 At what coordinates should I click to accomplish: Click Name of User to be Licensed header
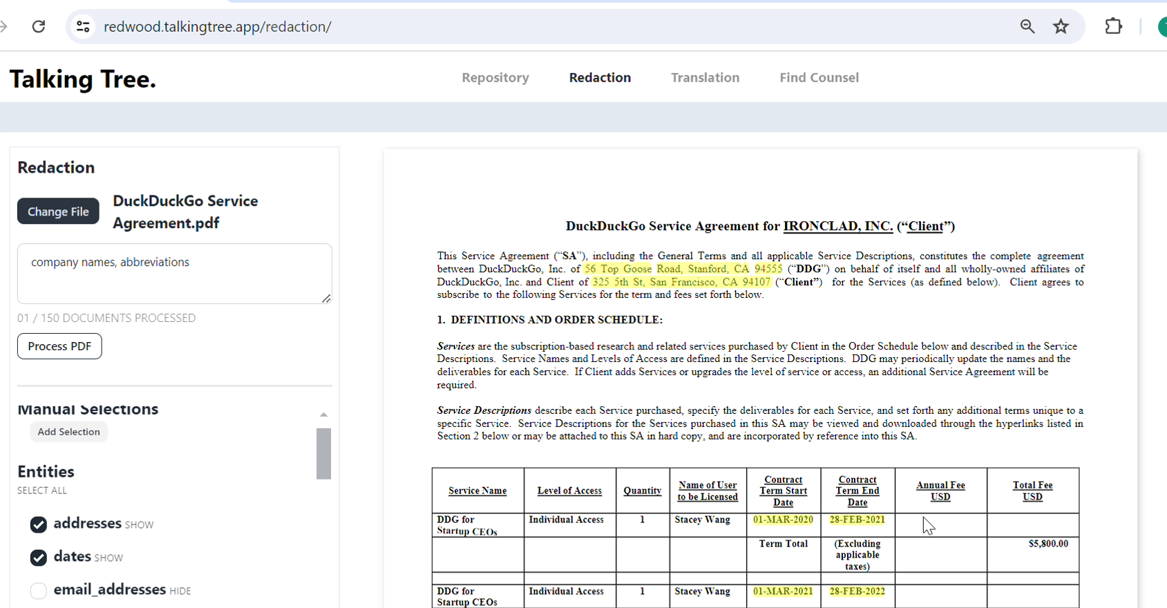click(x=708, y=491)
